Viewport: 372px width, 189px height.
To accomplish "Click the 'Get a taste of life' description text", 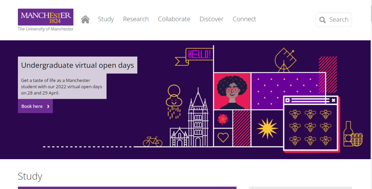I will click(x=61, y=87).
